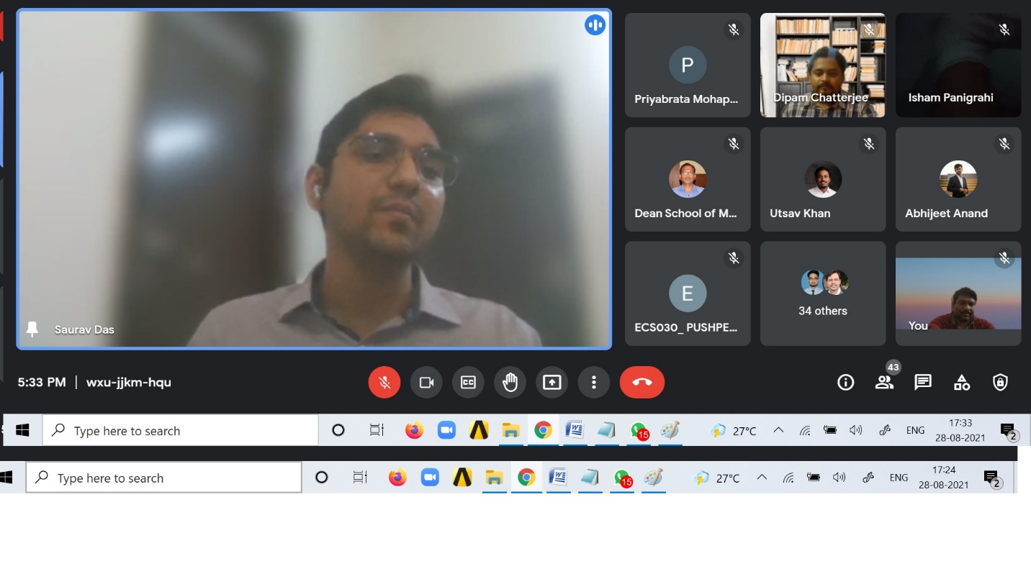Click the pin icon beside Saurav Das
1031x579 pixels.
pyautogui.click(x=32, y=329)
